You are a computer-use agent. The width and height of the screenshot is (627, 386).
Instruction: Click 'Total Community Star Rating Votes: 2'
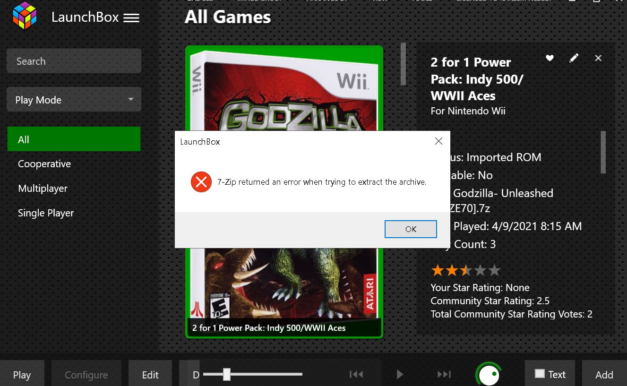(511, 314)
